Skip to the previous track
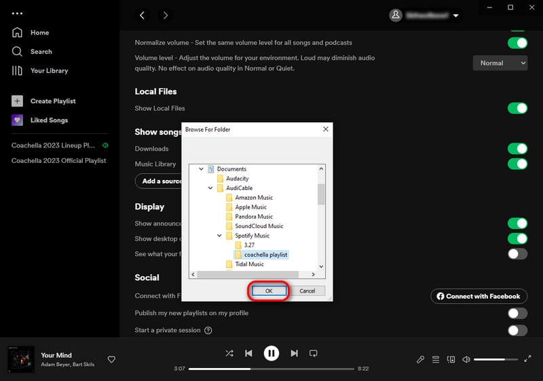The width and height of the screenshot is (543, 381). pos(249,353)
